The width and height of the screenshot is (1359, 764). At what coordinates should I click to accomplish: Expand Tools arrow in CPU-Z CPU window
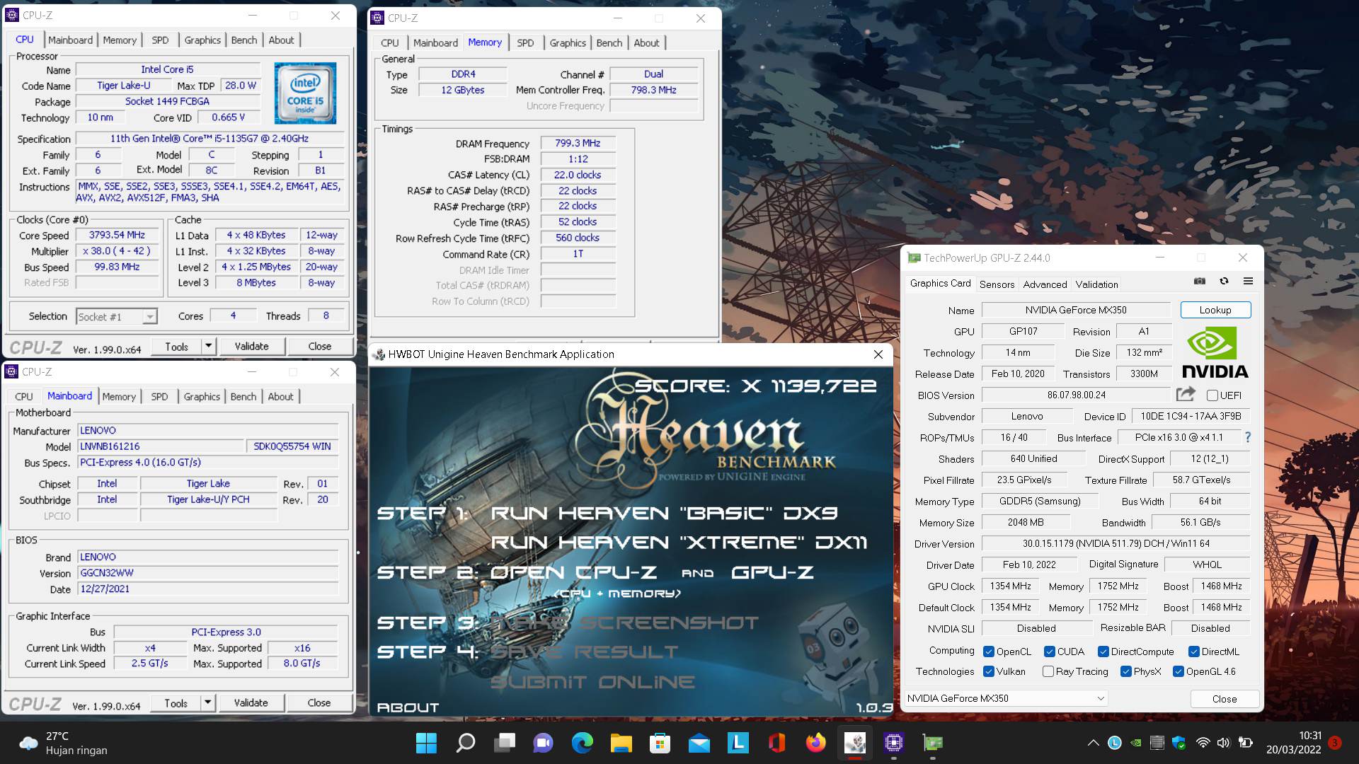click(208, 346)
